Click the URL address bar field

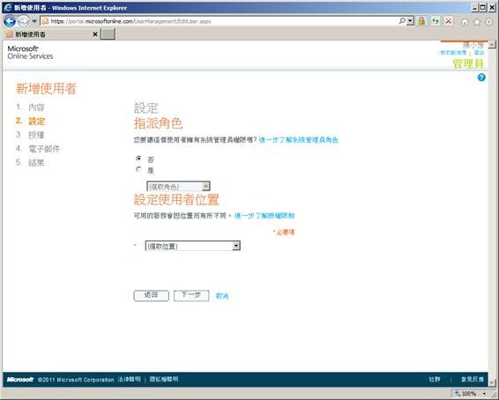(x=223, y=21)
